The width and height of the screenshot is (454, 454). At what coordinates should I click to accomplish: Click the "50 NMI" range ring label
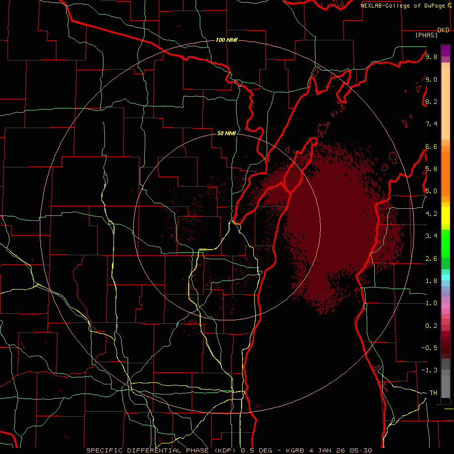click(226, 134)
